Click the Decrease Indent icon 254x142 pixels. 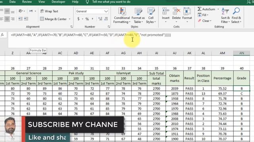pos(21,19)
